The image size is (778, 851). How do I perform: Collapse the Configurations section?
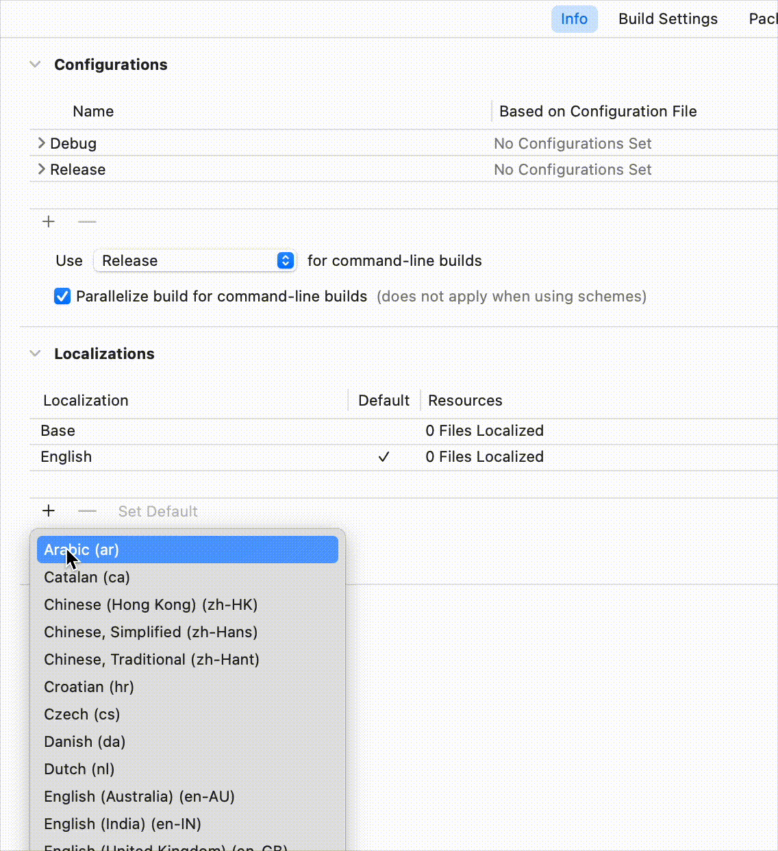[35, 64]
